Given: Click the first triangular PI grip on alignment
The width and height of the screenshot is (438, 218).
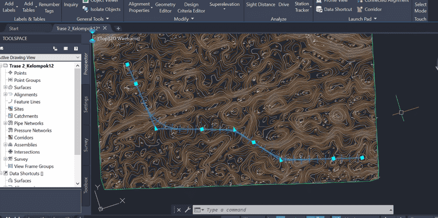Looking at the screenshot, I should click(156, 128).
